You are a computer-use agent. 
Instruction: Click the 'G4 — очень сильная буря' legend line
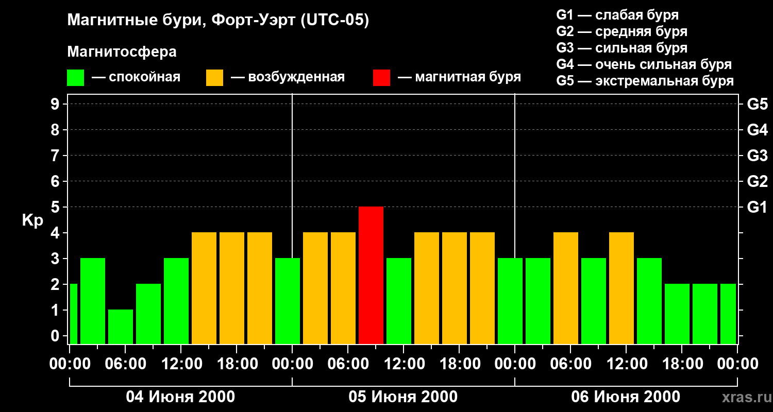[644, 64]
